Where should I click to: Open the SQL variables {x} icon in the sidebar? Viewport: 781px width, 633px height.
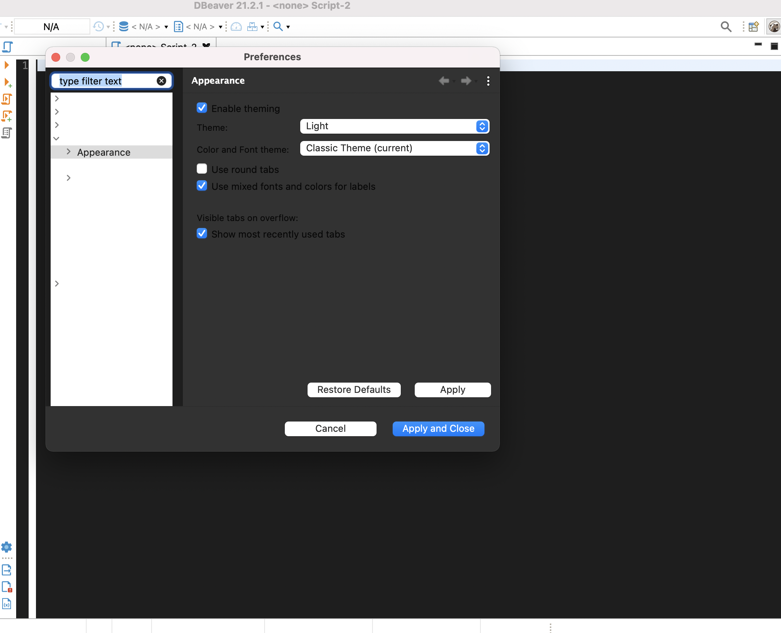[x=7, y=604]
